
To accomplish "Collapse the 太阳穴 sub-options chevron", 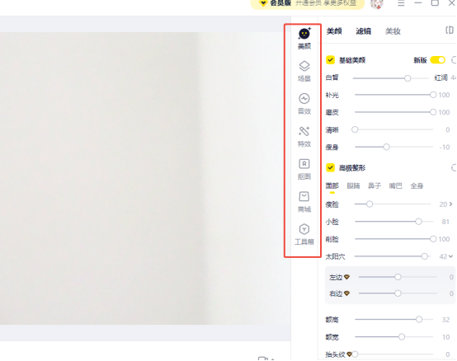I will coord(451,256).
